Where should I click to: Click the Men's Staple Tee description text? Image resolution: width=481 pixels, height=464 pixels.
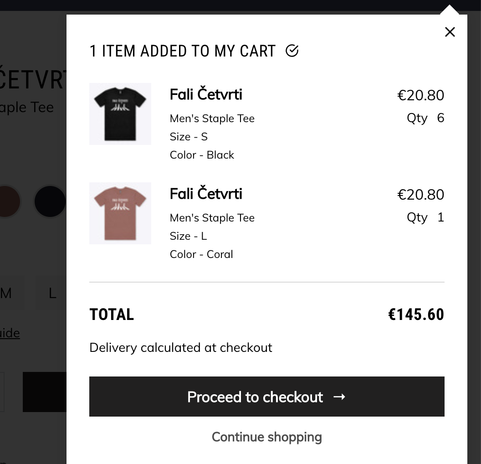coord(212,118)
